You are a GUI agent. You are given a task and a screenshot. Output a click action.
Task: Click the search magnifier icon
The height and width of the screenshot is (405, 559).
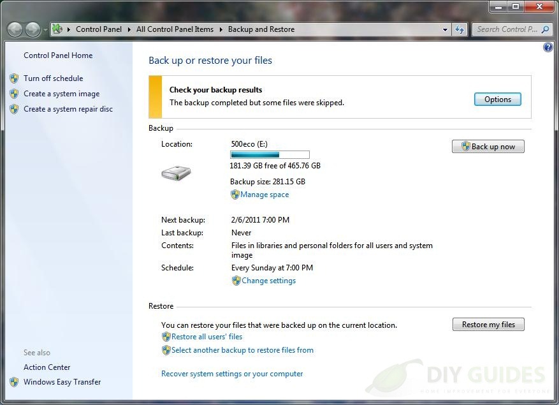click(x=545, y=29)
